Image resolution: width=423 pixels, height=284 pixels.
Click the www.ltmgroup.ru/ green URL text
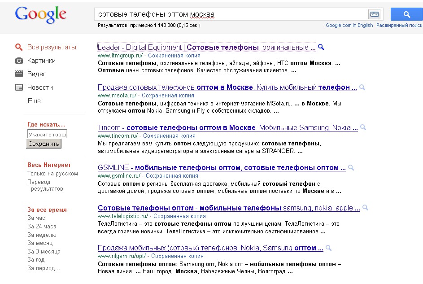[x=120, y=56]
